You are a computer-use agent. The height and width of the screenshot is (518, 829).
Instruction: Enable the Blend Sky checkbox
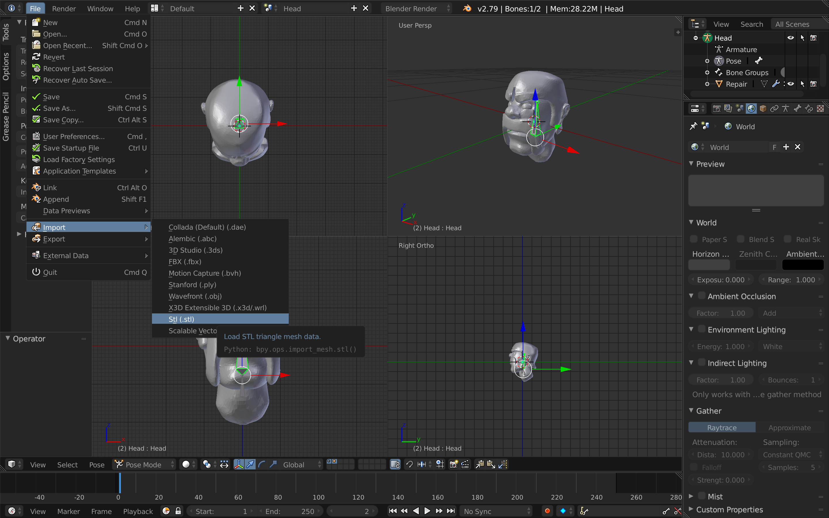741,239
